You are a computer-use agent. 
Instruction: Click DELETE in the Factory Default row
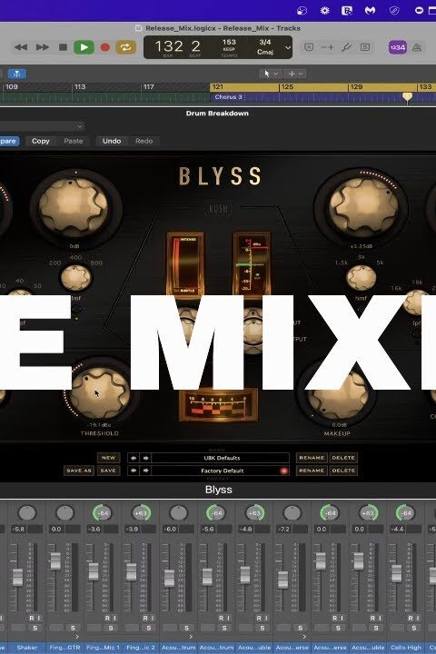coord(343,471)
